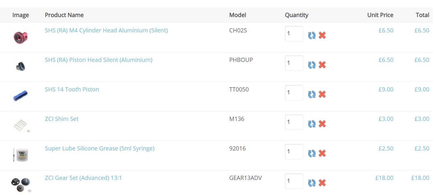This screenshot has height=195, width=436.
Task: View Super Lube Silicone Grease product page
Action: 99,148
